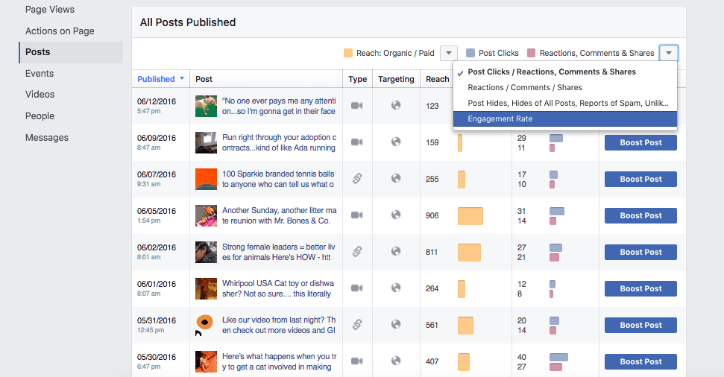Click link type icon for 05/31/2016 post
The image size is (724, 377).
(x=357, y=325)
